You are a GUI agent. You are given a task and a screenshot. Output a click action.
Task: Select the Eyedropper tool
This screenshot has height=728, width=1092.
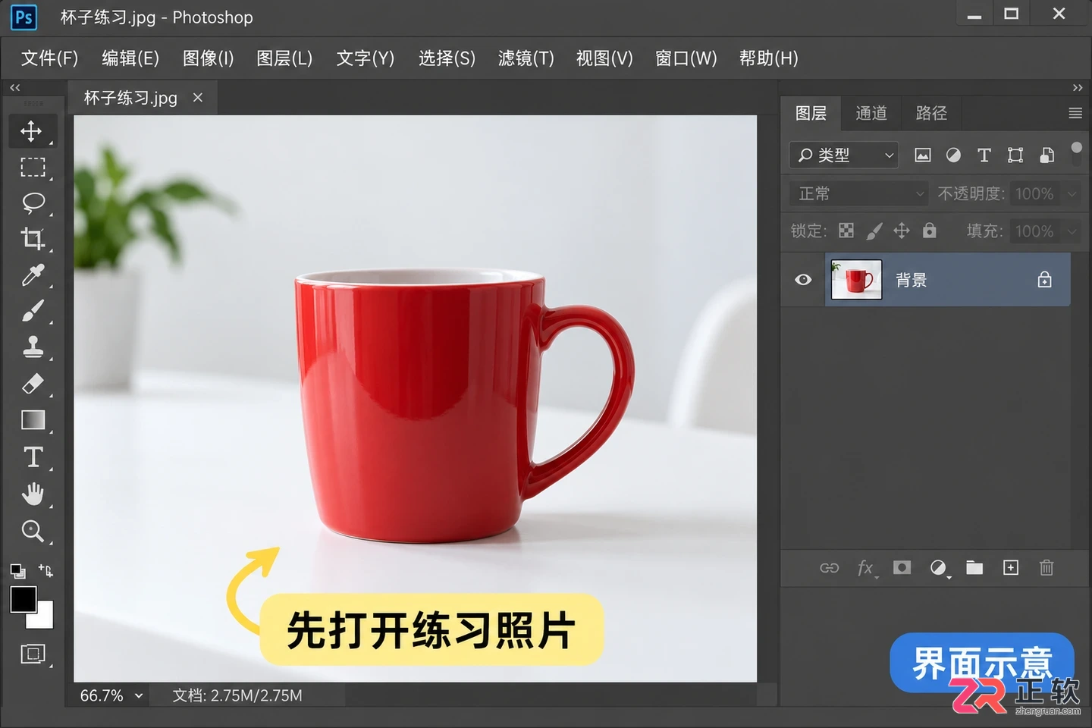point(33,275)
